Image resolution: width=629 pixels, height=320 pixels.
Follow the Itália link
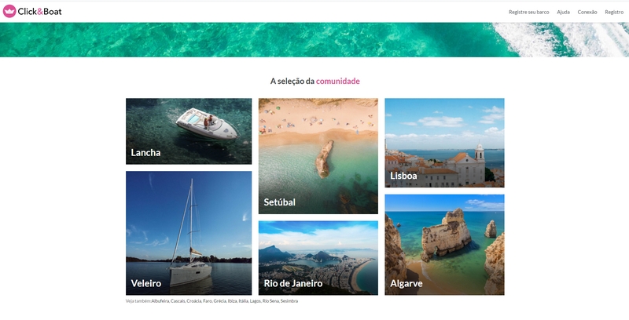click(243, 301)
